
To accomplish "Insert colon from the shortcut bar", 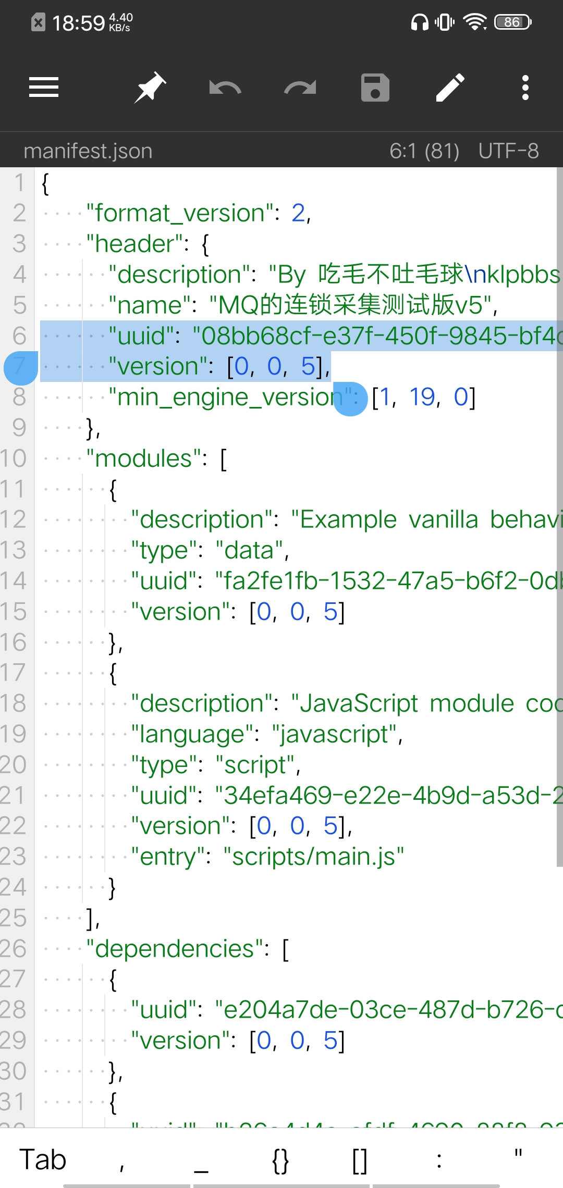I will pyautogui.click(x=439, y=1160).
